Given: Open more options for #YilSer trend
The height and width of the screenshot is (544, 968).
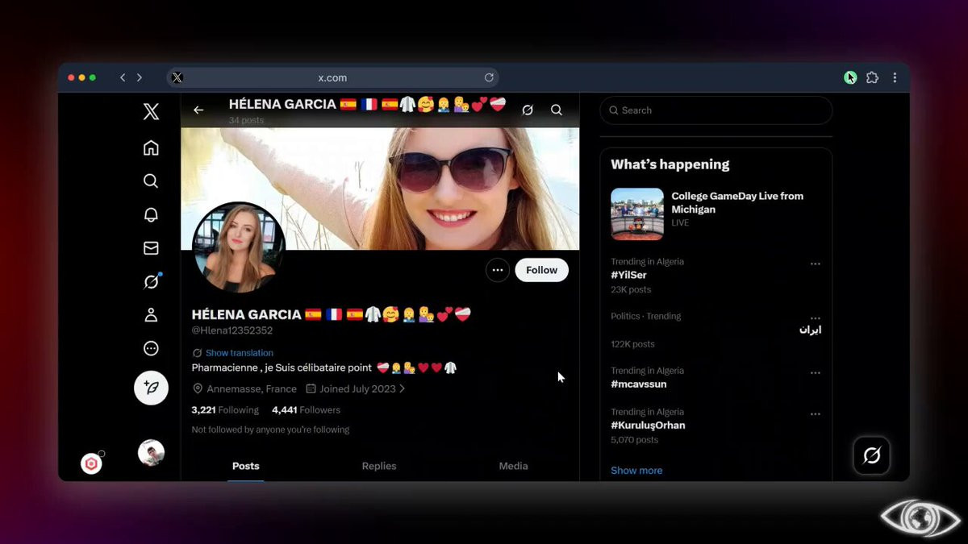Looking at the screenshot, I should (x=816, y=264).
